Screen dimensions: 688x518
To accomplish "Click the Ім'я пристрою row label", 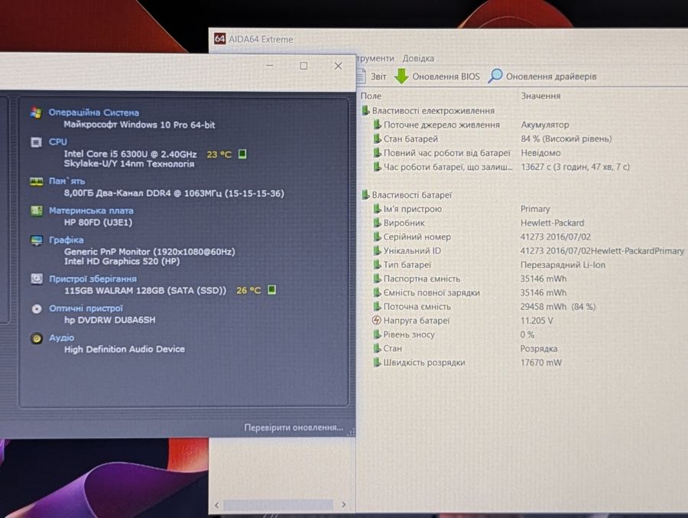I will pyautogui.click(x=413, y=209).
